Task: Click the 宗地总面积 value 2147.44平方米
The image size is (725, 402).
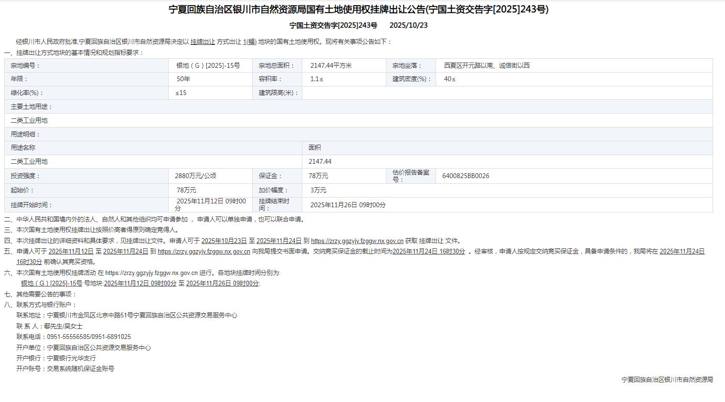Action: [331, 66]
